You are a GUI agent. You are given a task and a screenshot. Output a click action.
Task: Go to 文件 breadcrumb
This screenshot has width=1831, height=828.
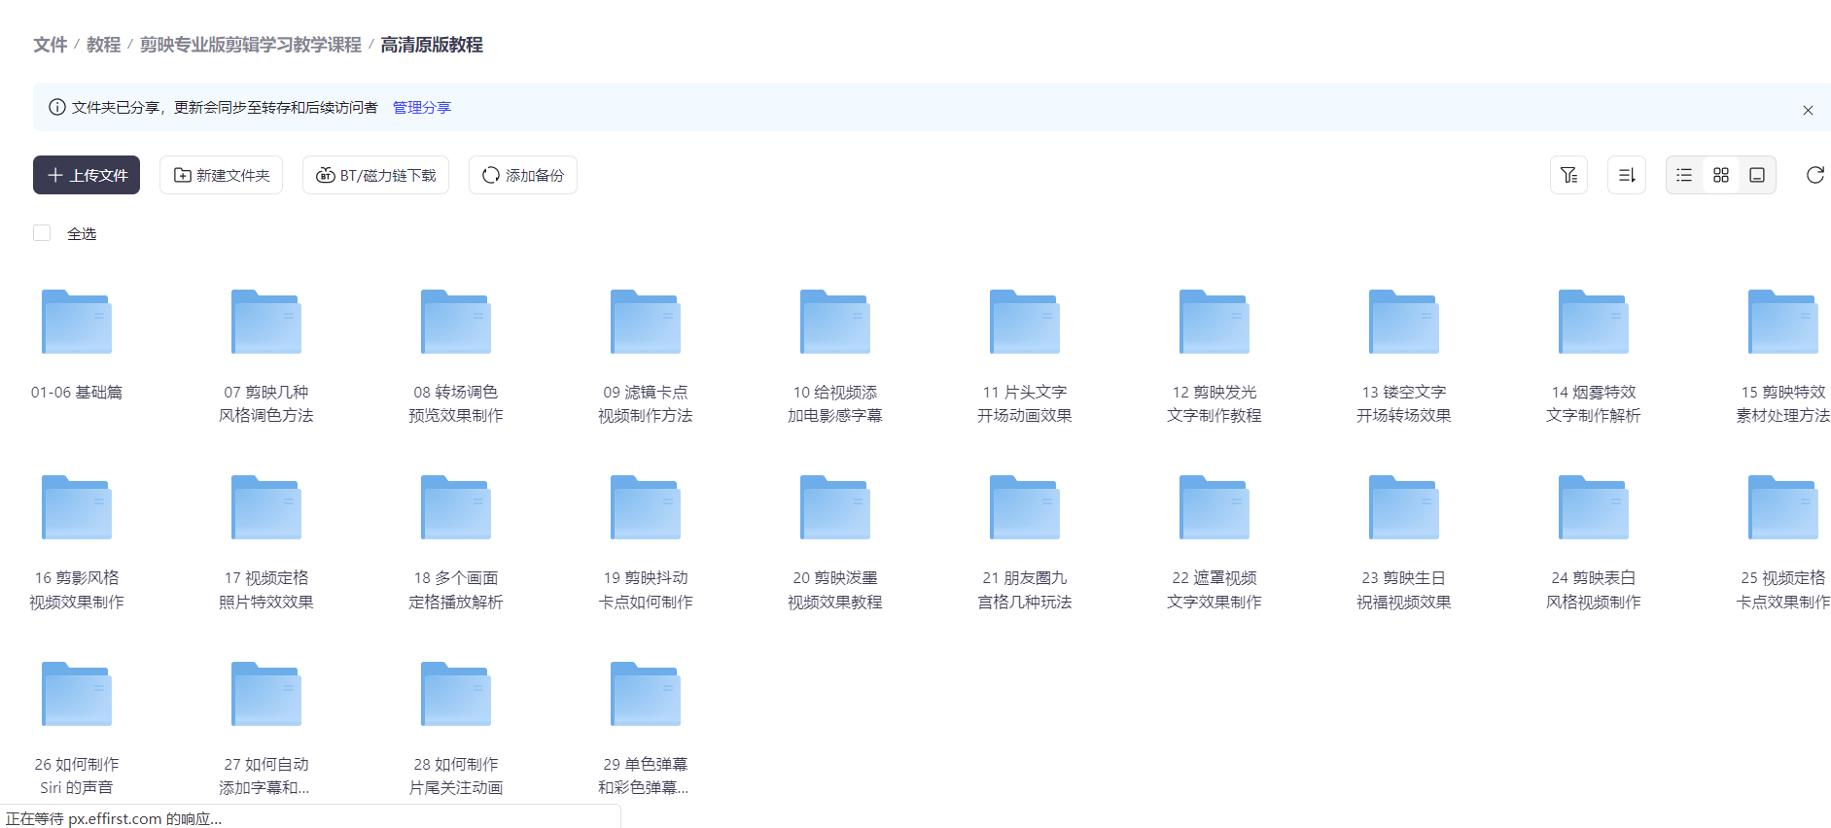50,45
